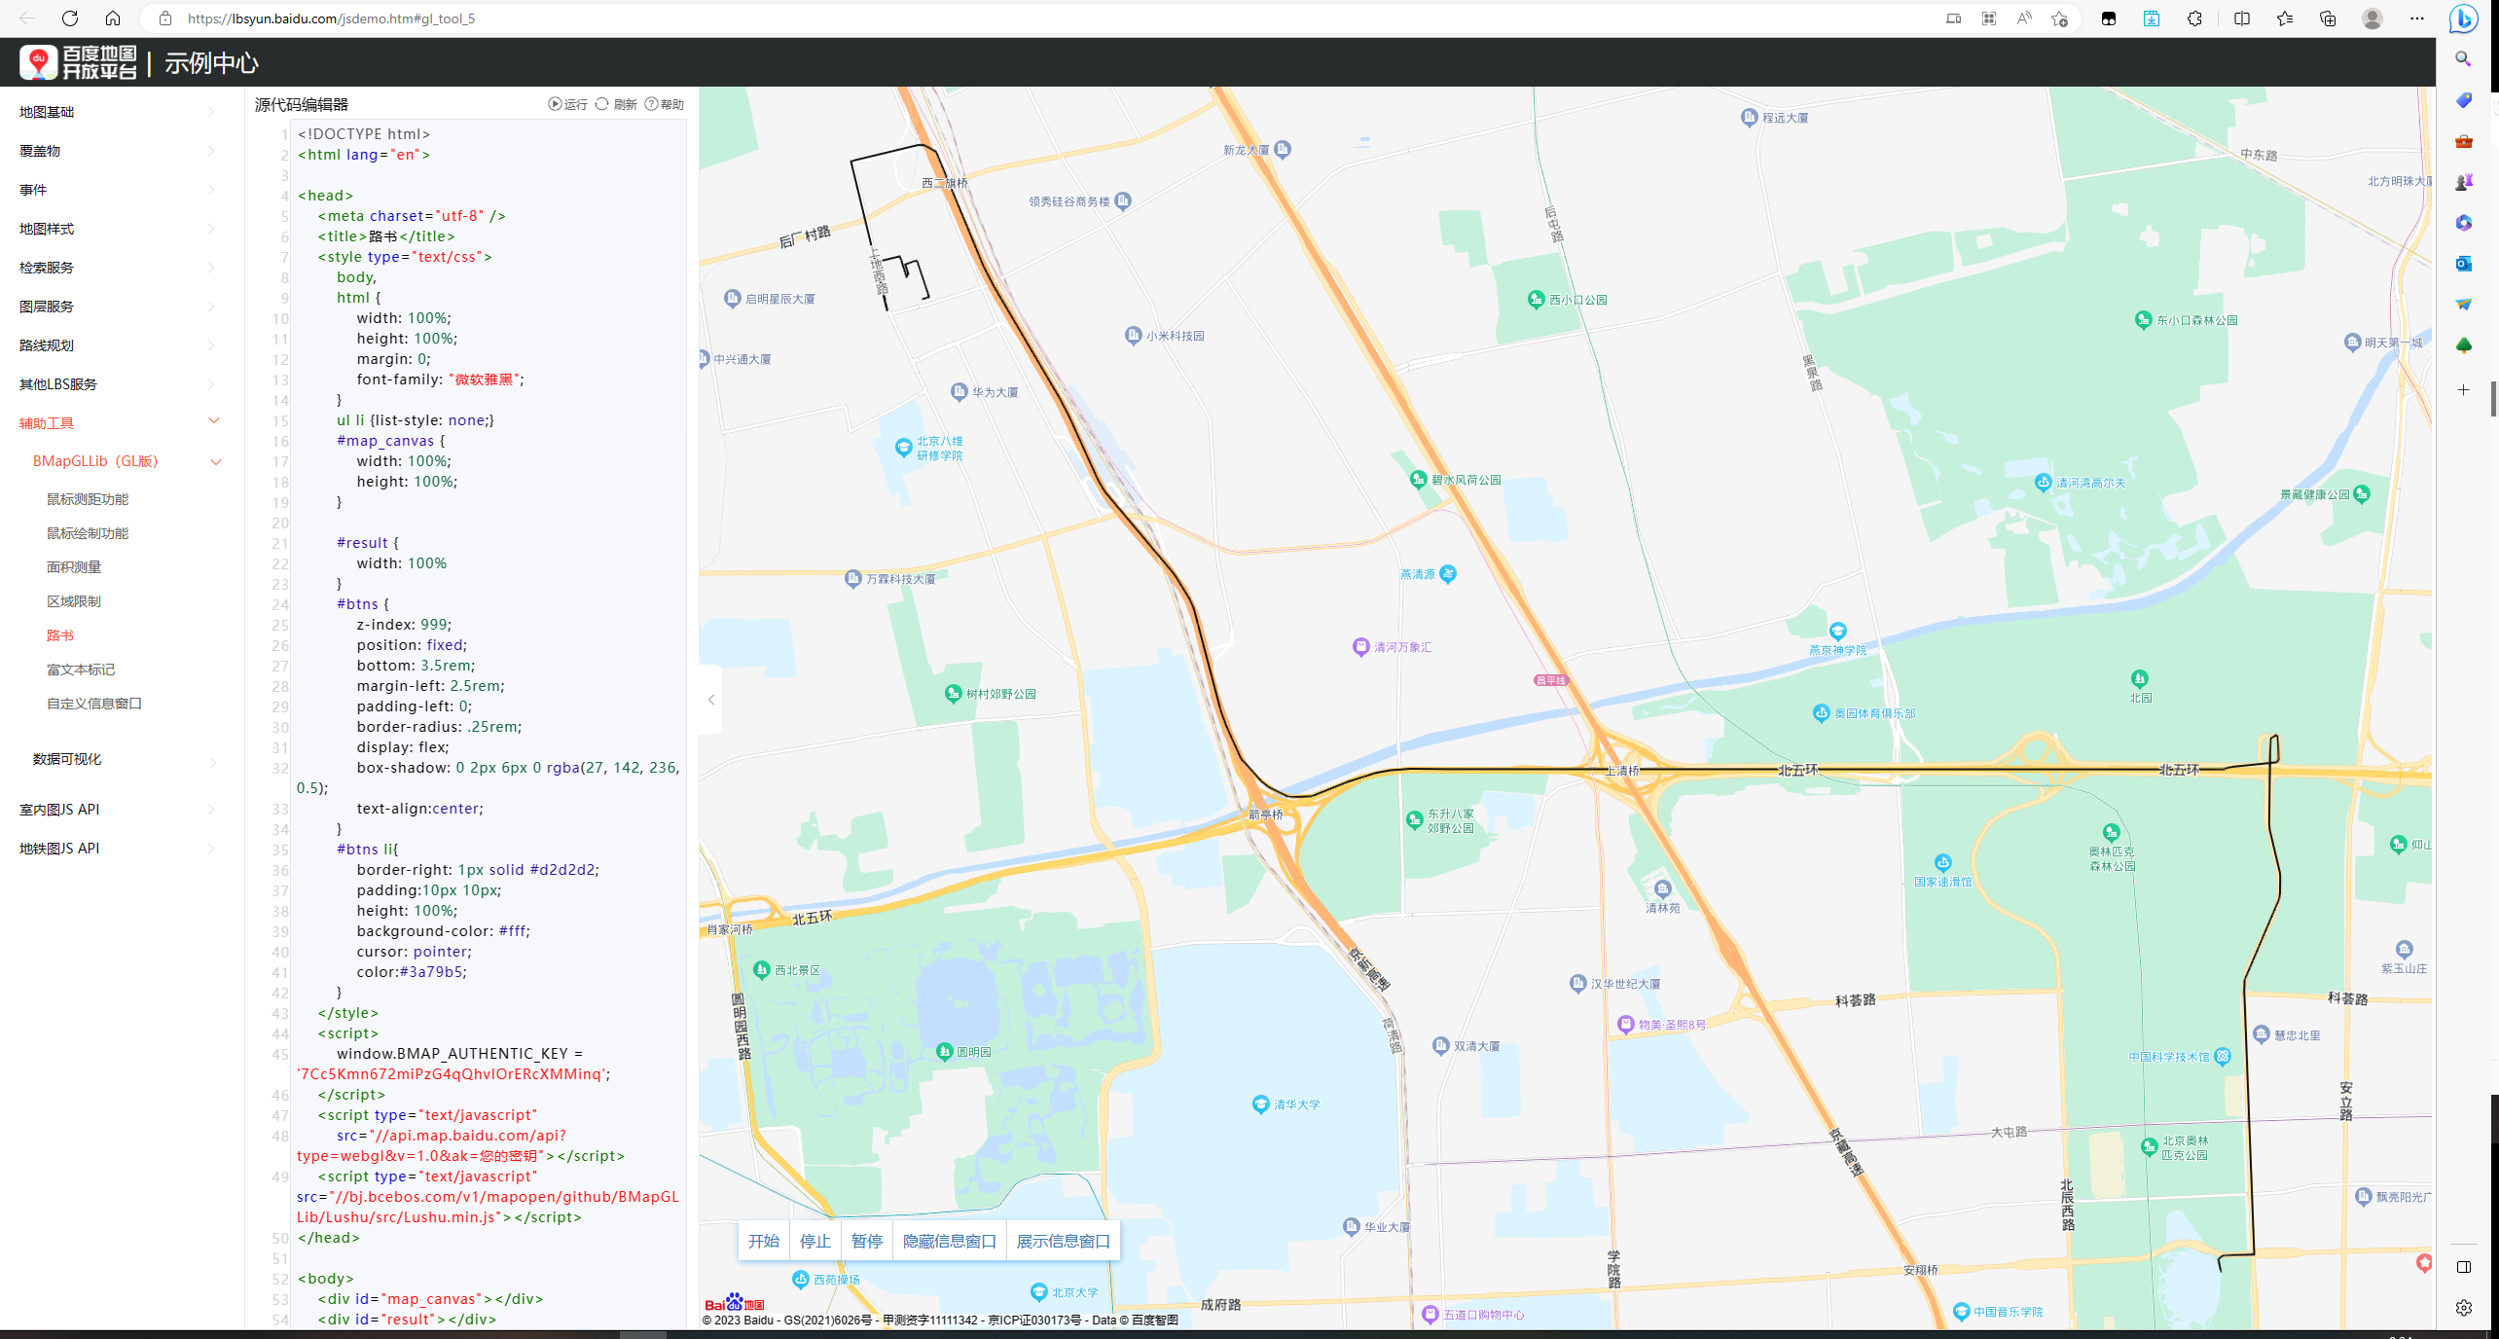The width and height of the screenshot is (2499, 1339).
Task: Click the 小米科技园 map marker
Action: coord(1133,335)
